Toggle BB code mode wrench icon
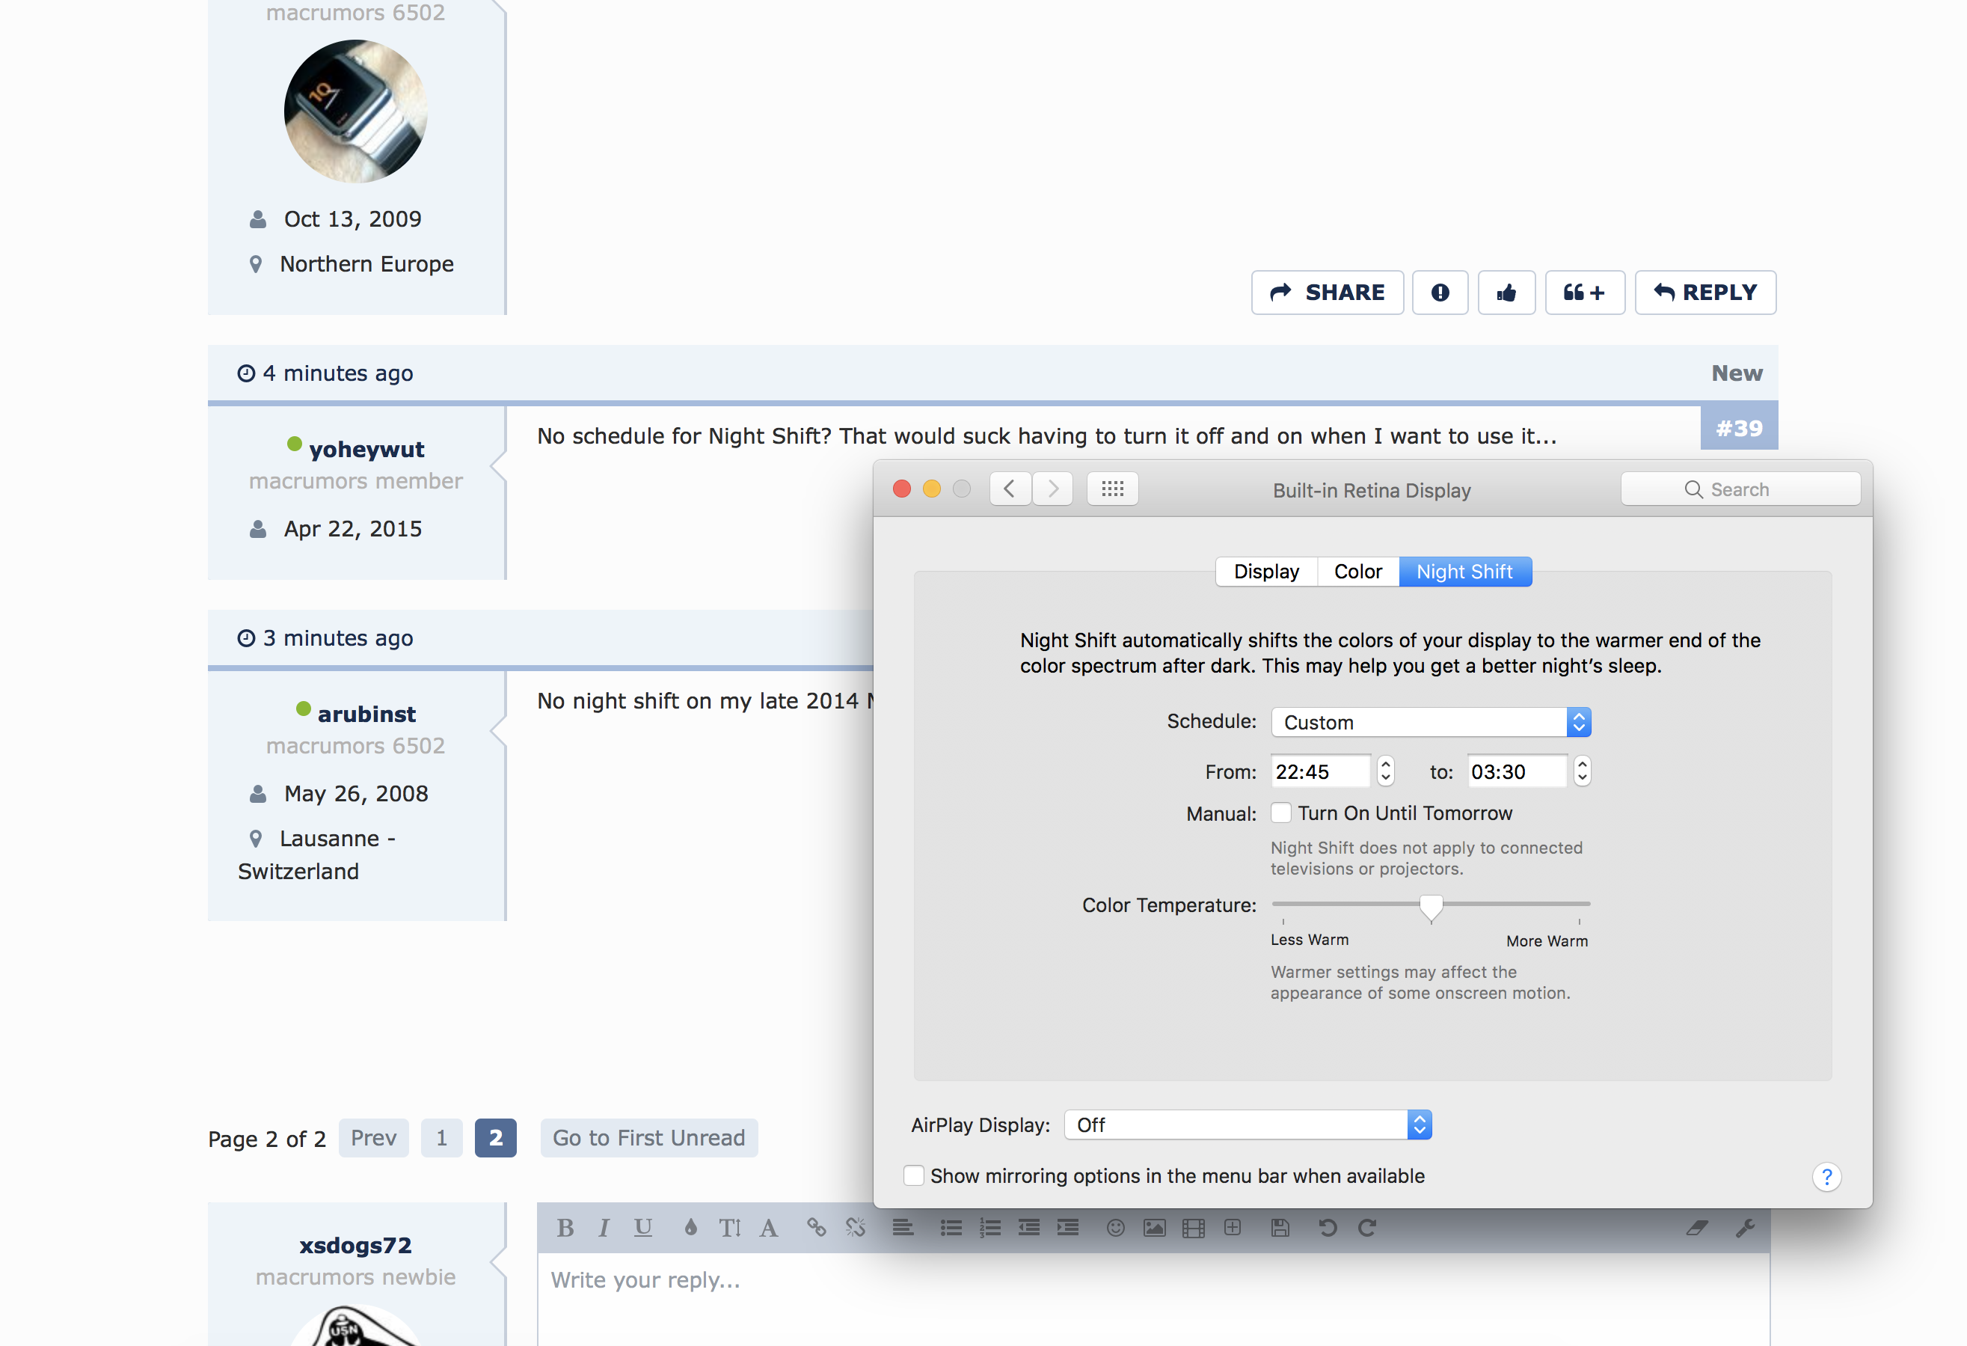 (1746, 1228)
